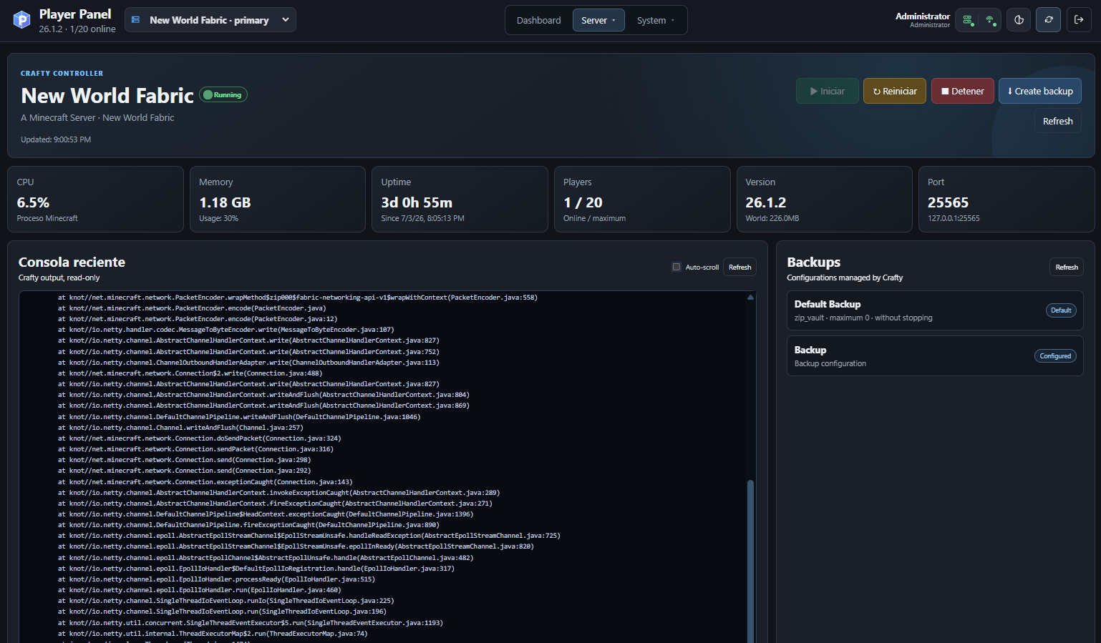The image size is (1101, 643).
Task: Click the header sync refresh icon
Action: point(1049,20)
